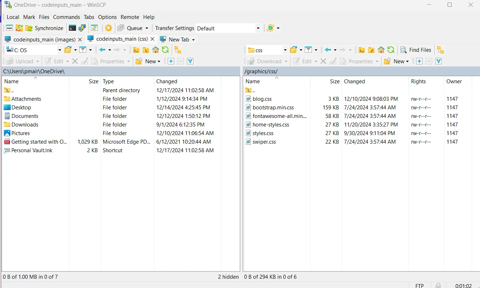Click the '2 hidden' status bar text
Viewport: 480px width, 288px height.
[228, 277]
